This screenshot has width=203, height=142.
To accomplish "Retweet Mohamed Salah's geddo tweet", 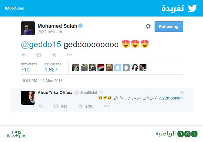I will click(x=39, y=55).
